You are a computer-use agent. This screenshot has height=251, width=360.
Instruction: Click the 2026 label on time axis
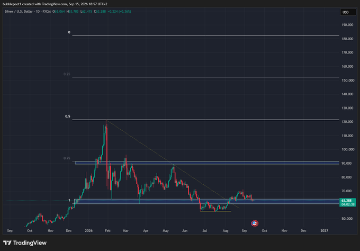[88, 230]
